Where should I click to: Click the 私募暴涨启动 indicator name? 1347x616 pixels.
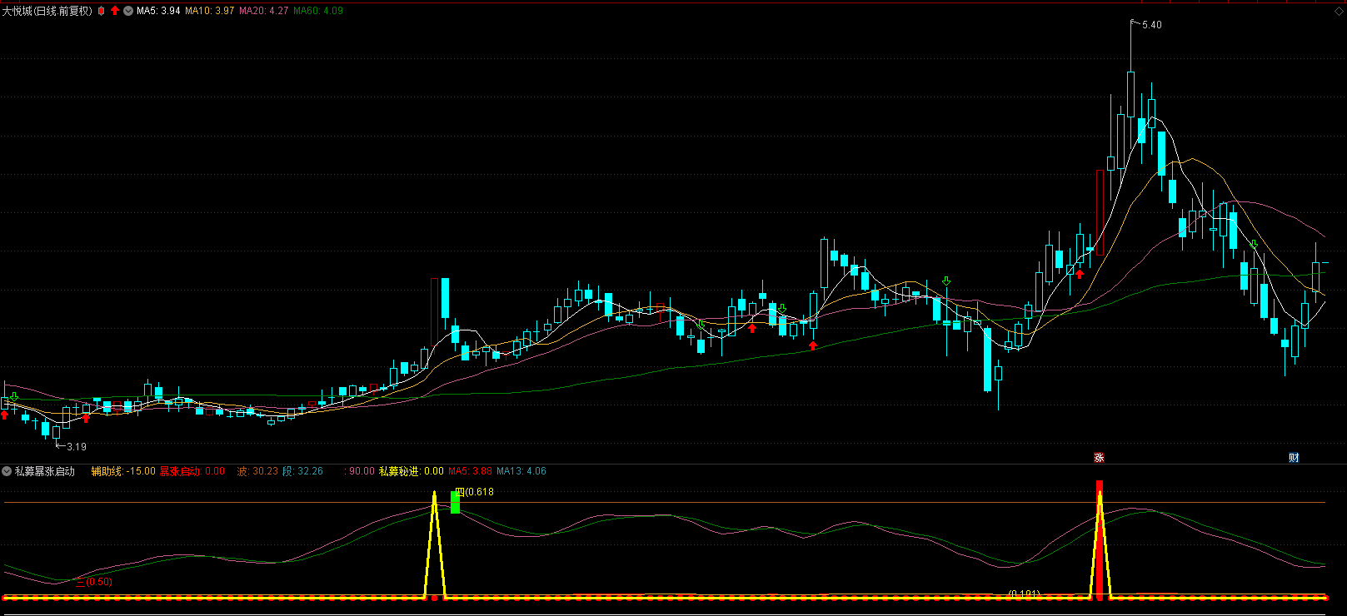(45, 471)
